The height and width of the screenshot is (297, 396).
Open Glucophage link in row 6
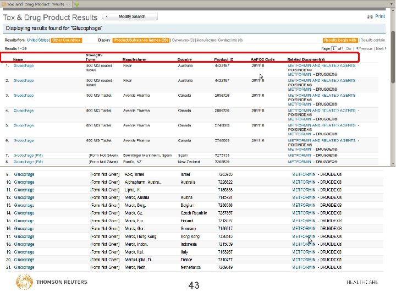click(24, 141)
